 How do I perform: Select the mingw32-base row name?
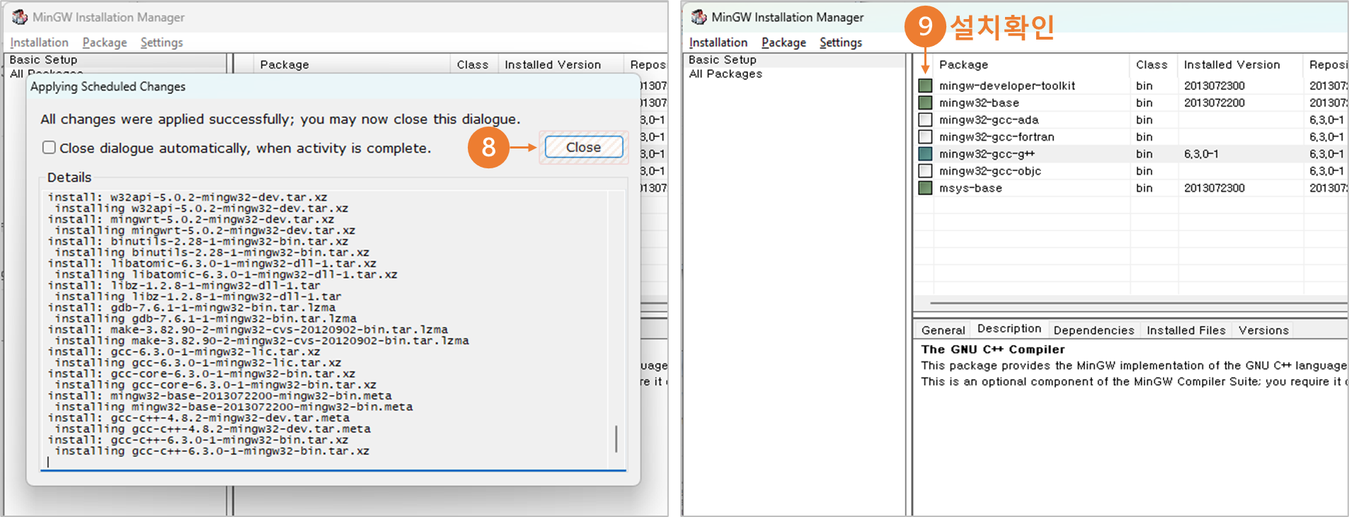[979, 103]
